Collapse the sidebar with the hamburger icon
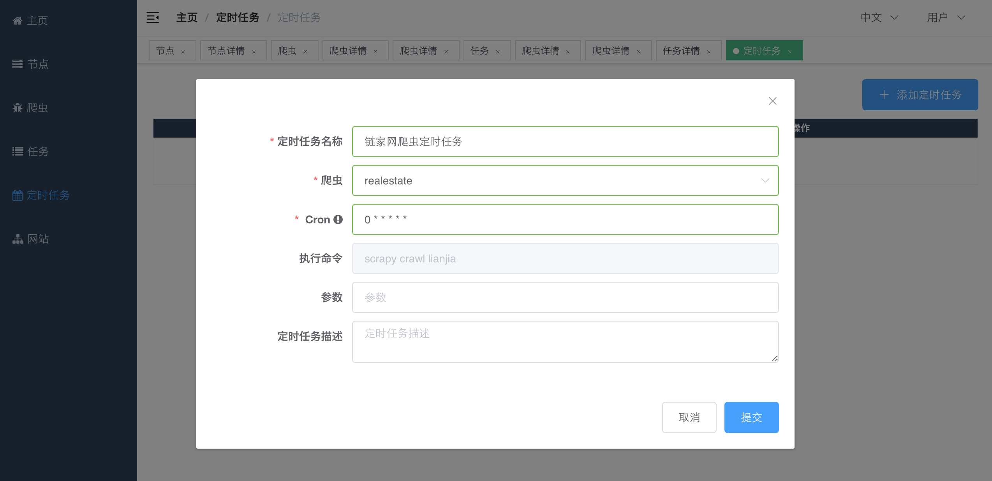This screenshot has height=481, width=992. tap(153, 18)
